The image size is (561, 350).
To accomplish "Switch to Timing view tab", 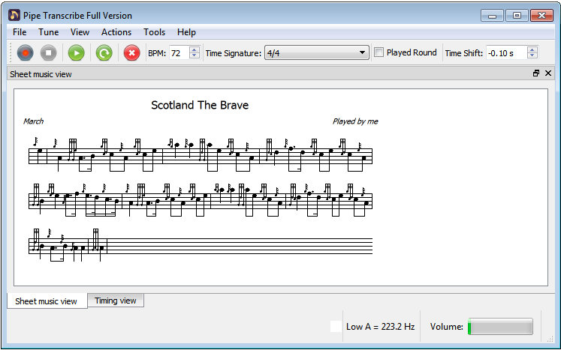I will [116, 301].
